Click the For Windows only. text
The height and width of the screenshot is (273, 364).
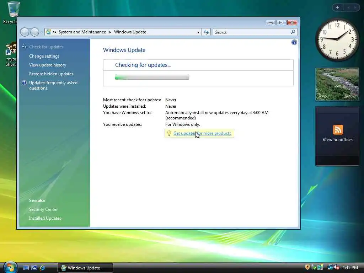tap(182, 124)
